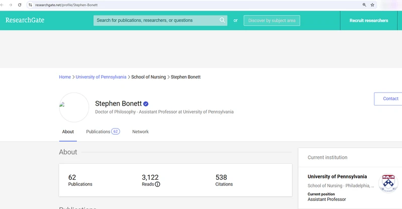The width and height of the screenshot is (402, 209).
Task: Click the Stephen Bonett name heading
Action: 118,103
